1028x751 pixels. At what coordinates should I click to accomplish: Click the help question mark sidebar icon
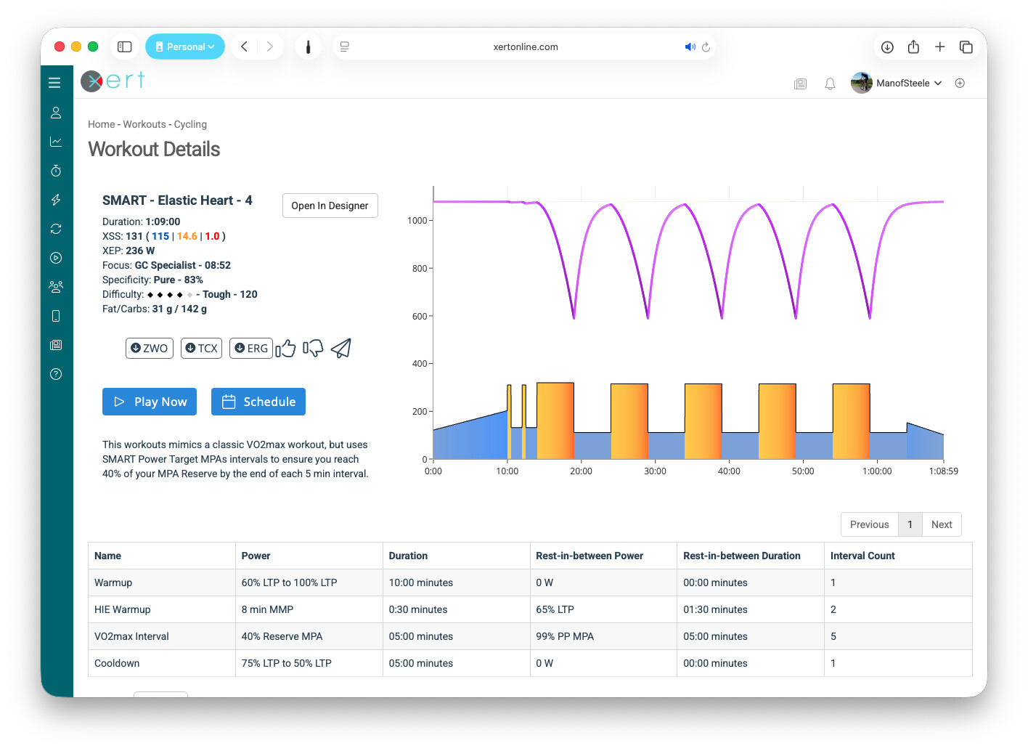56,374
